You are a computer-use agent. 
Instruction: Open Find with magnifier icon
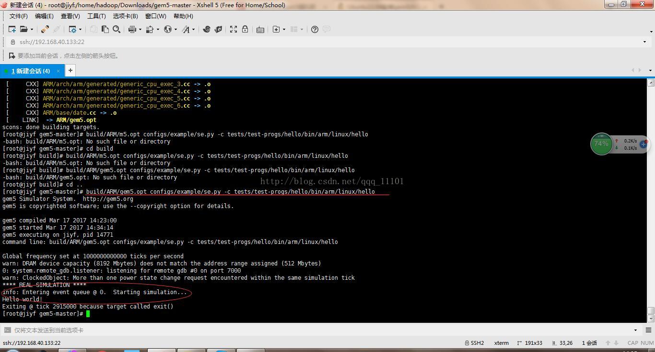click(x=117, y=29)
